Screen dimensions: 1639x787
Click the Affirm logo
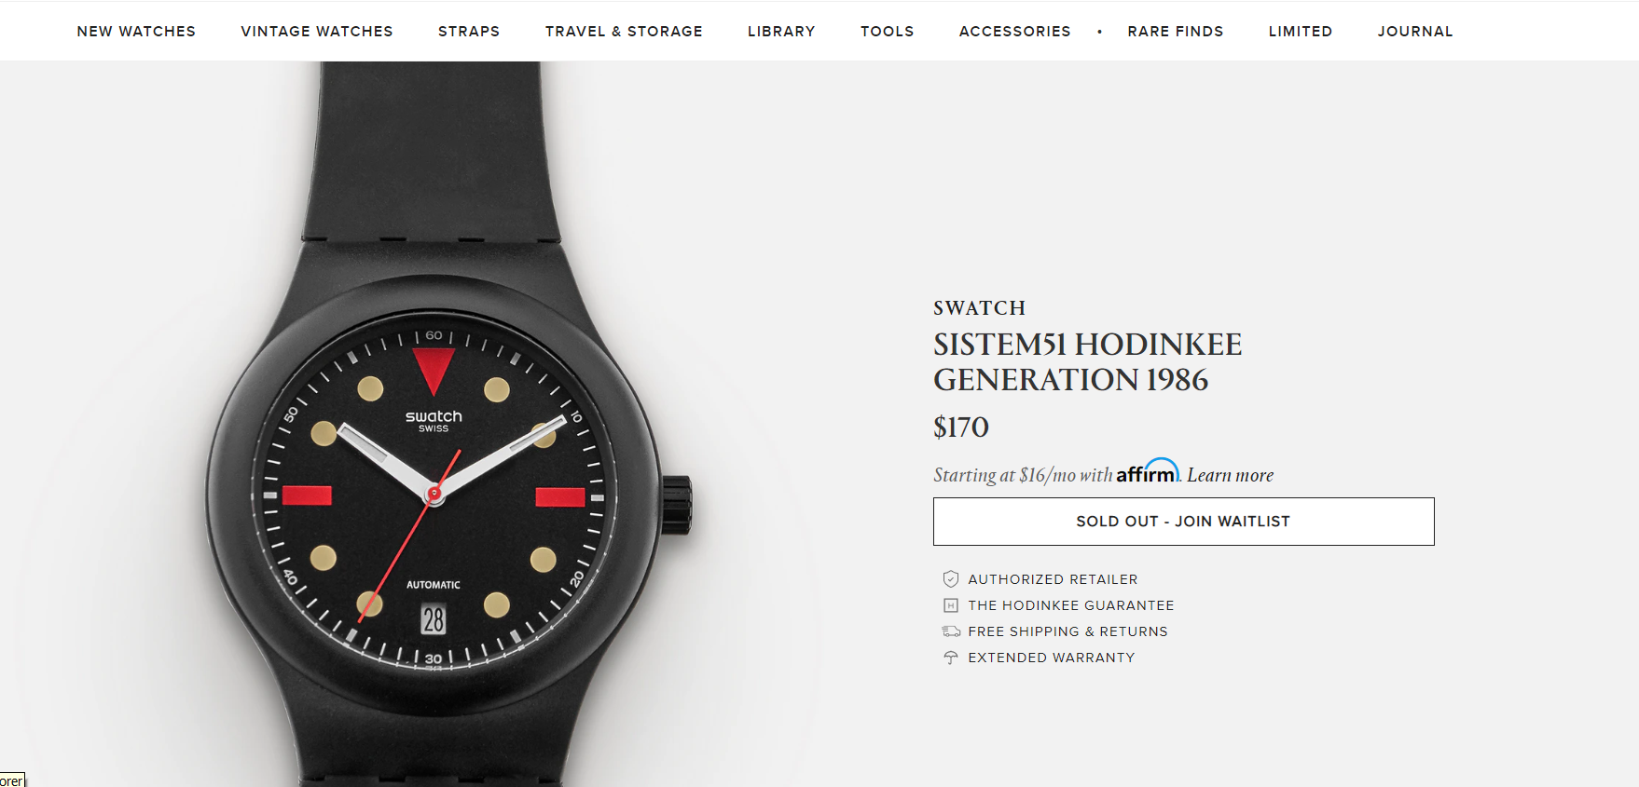[1148, 471]
